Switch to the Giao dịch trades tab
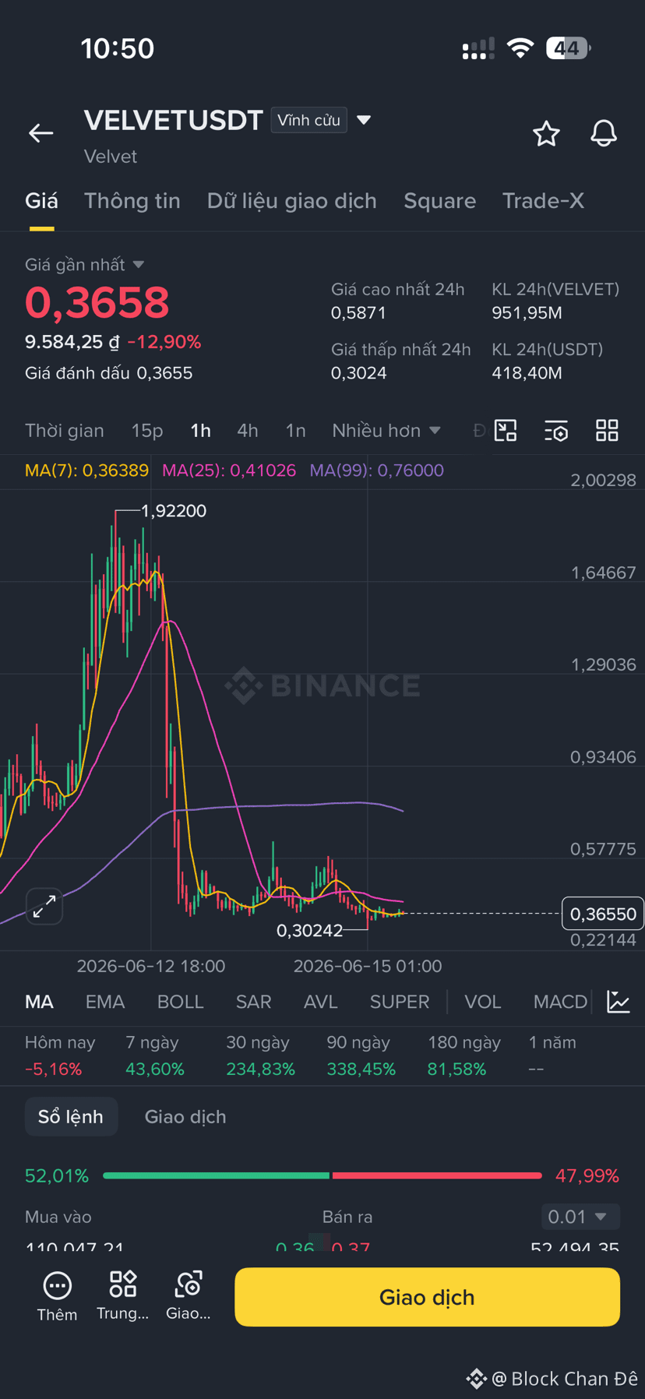The height and width of the screenshot is (1399, 645). pos(185,1116)
